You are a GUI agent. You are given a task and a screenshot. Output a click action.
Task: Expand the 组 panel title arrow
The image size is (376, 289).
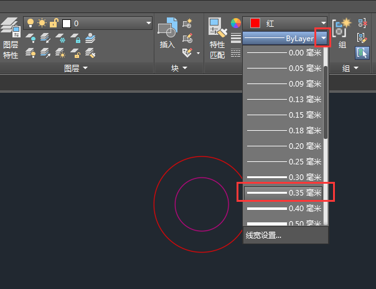coord(356,68)
